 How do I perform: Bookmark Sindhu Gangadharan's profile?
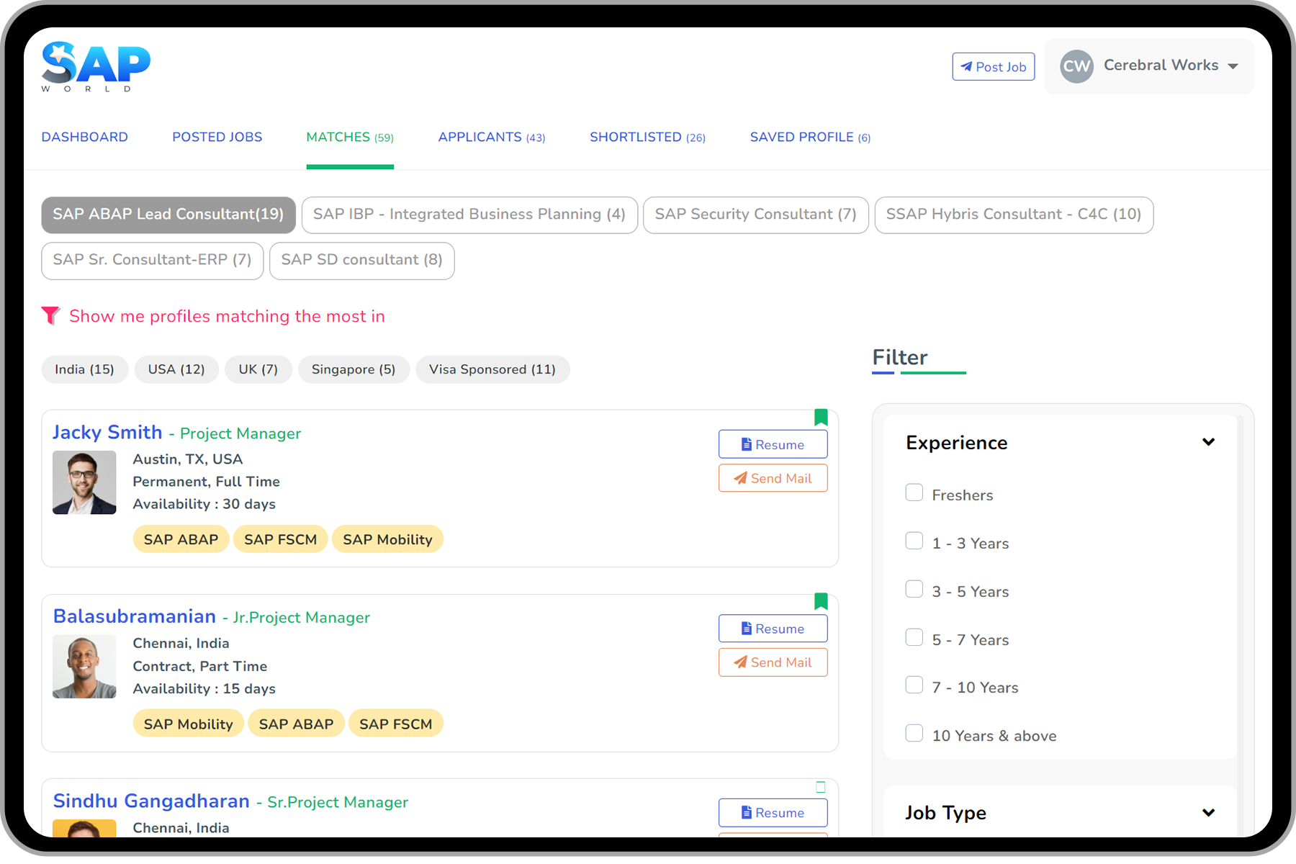click(x=821, y=787)
